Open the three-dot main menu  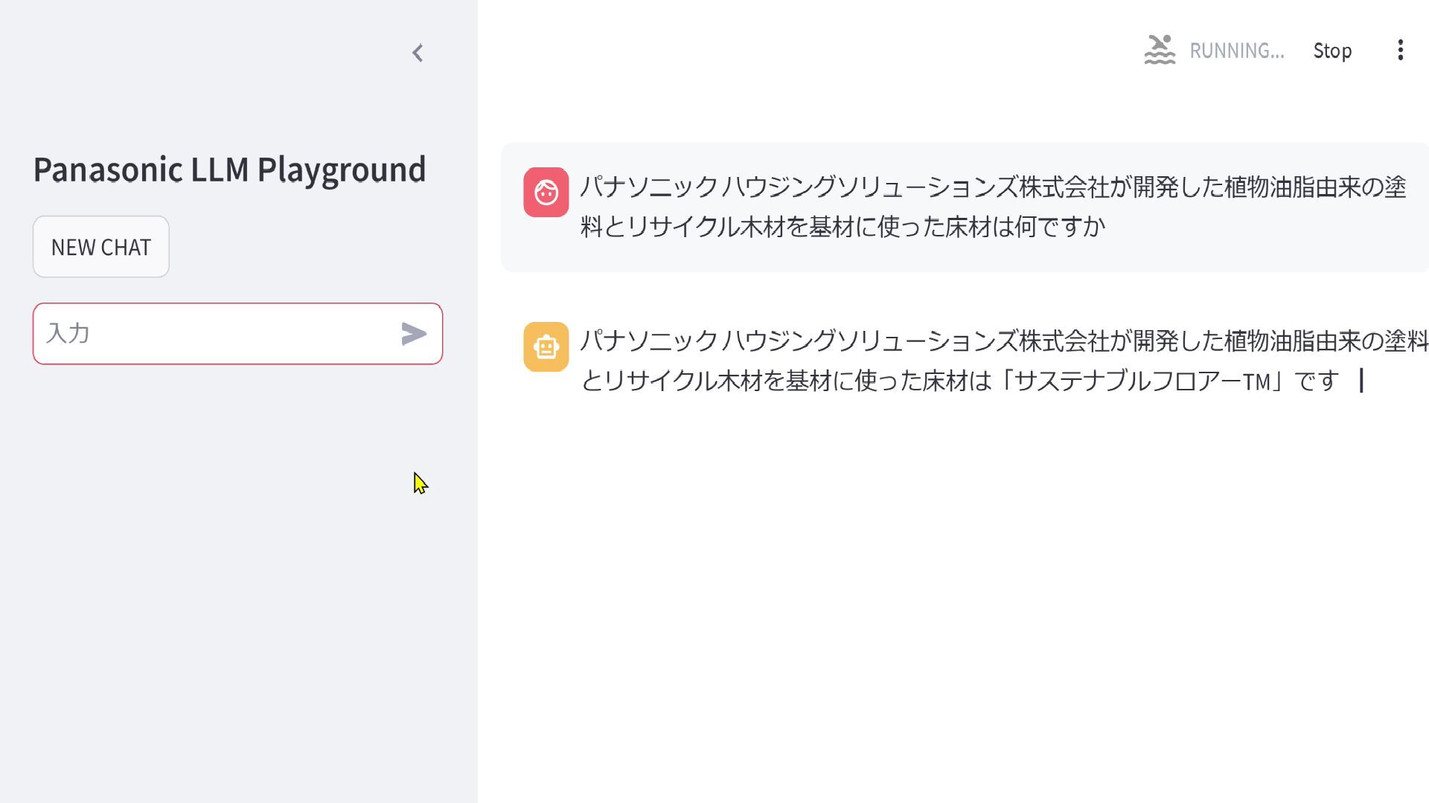pos(1400,50)
